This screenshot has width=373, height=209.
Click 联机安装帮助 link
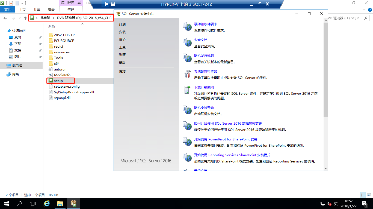coord(204,108)
